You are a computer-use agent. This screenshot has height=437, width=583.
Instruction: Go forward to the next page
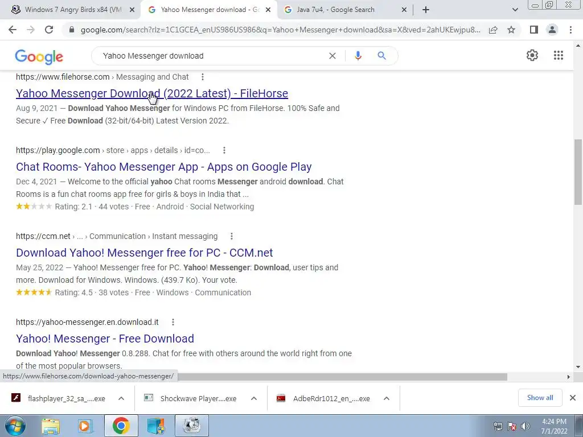[x=31, y=30]
